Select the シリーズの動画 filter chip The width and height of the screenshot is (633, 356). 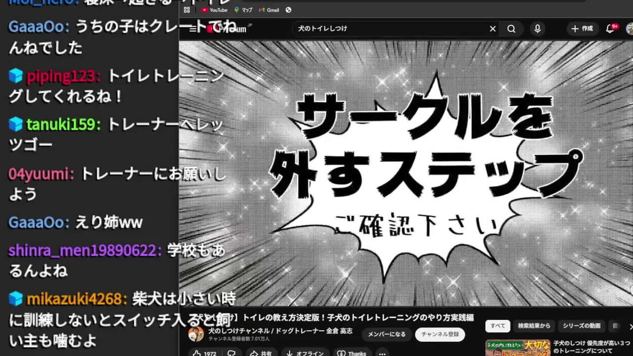pyautogui.click(x=581, y=326)
